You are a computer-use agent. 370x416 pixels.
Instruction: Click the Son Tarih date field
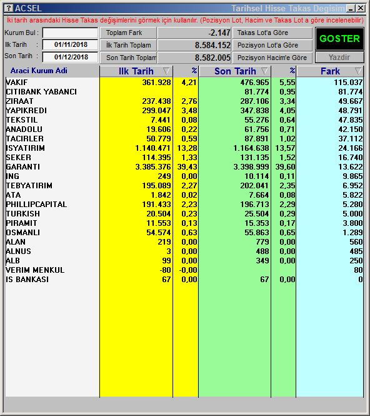(70, 57)
